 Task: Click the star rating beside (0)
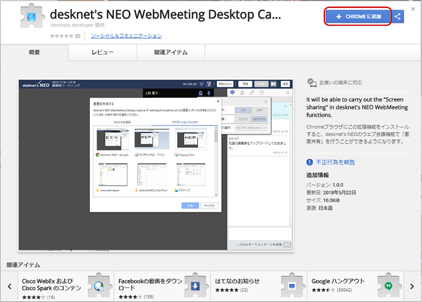coord(61,36)
